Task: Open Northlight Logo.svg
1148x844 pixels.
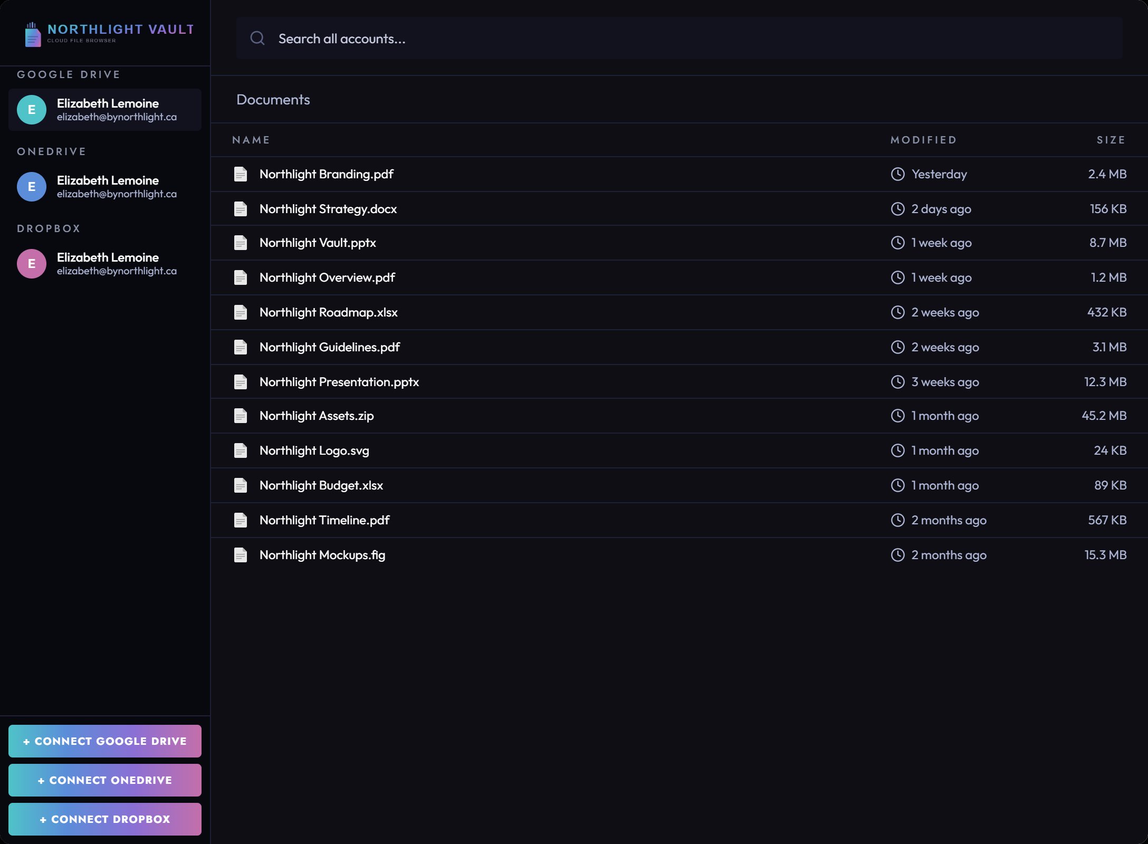Action: tap(314, 450)
